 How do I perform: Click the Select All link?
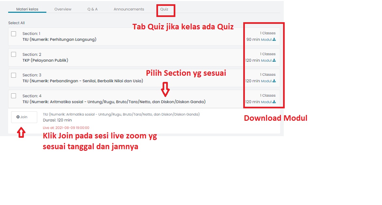pyautogui.click(x=16, y=23)
